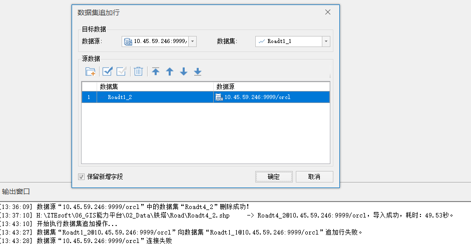Click log line with 删除成功
This screenshot has height=251, width=471.
[x=125, y=206]
